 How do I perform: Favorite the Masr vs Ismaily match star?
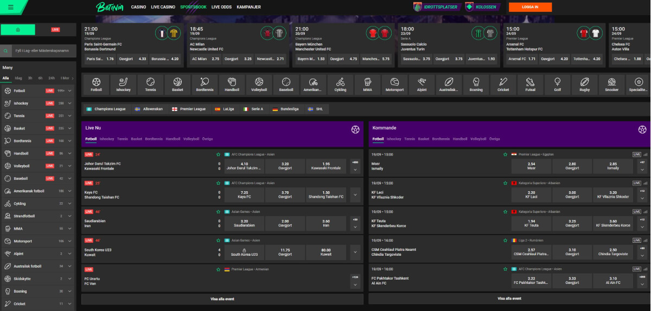506,154
